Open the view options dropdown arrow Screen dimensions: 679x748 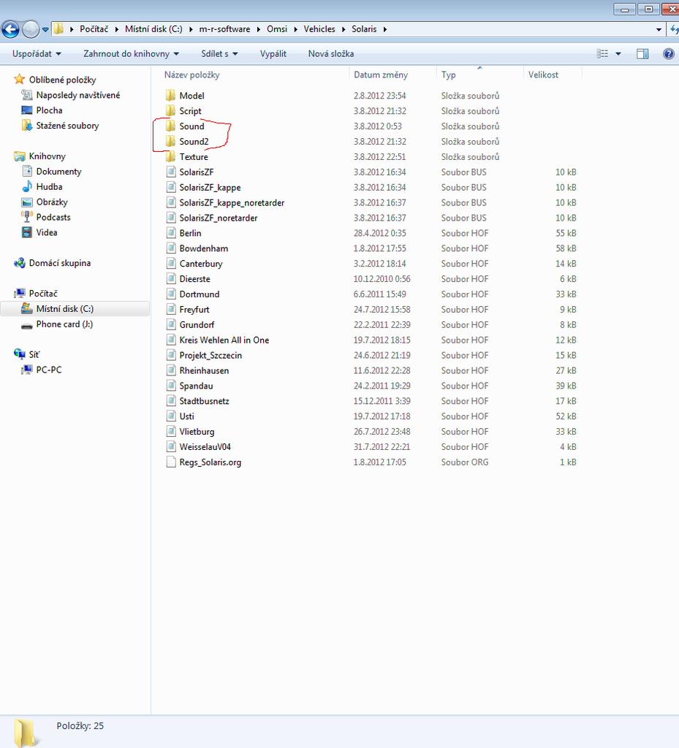(x=618, y=54)
